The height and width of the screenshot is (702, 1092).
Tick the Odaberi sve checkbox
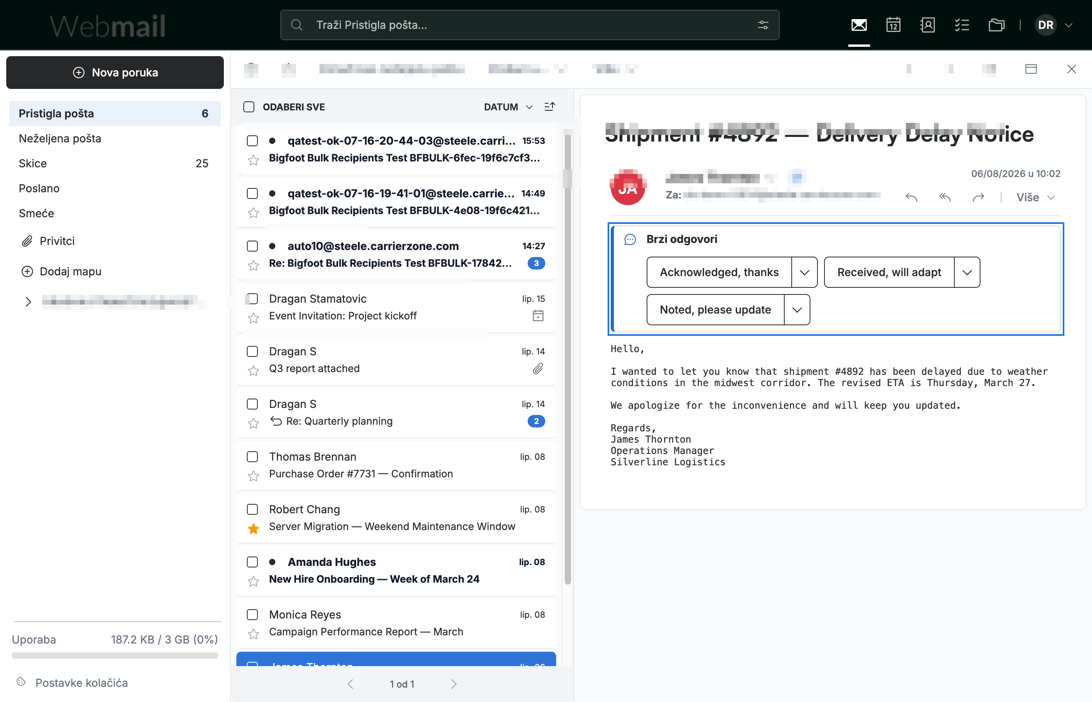249,107
